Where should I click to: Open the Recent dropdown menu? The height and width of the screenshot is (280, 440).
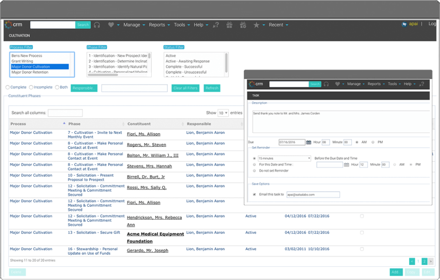pos(278,25)
